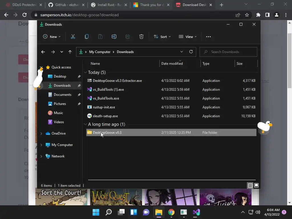Click the Copy icon in Explorer toolbar
Viewport: 292px width, 219px height.
point(87,37)
